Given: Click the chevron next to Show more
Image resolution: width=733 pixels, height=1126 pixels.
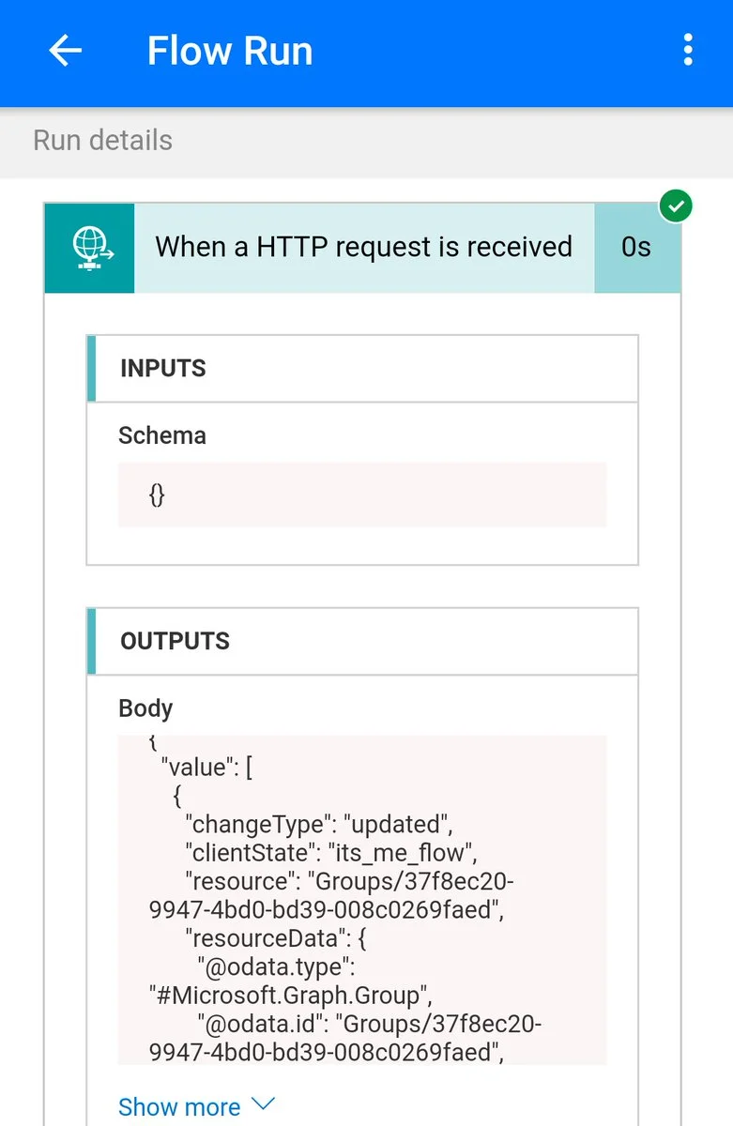Looking at the screenshot, I should tap(264, 1105).
